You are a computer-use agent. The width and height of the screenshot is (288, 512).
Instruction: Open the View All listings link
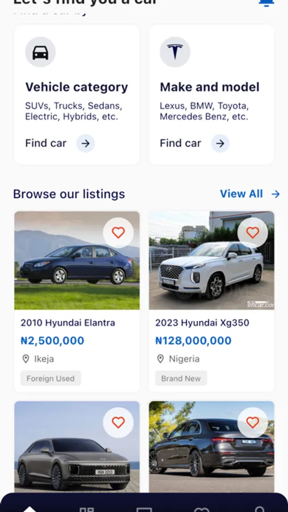241,194
